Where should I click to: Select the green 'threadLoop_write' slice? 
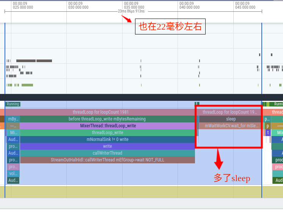107,133
